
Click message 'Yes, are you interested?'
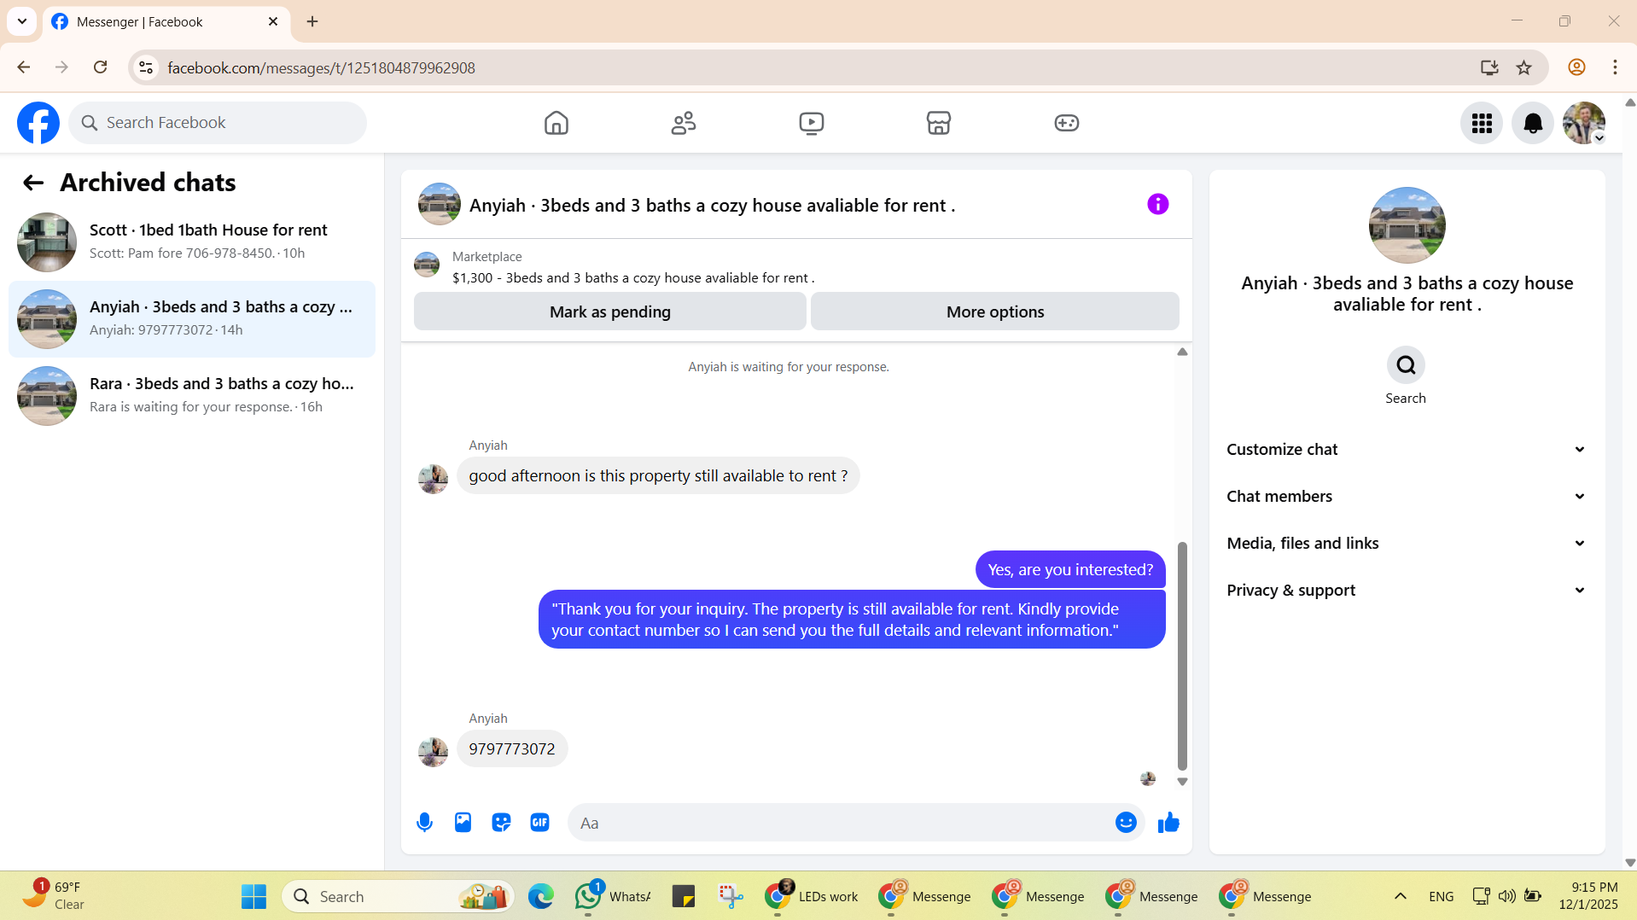click(1070, 569)
